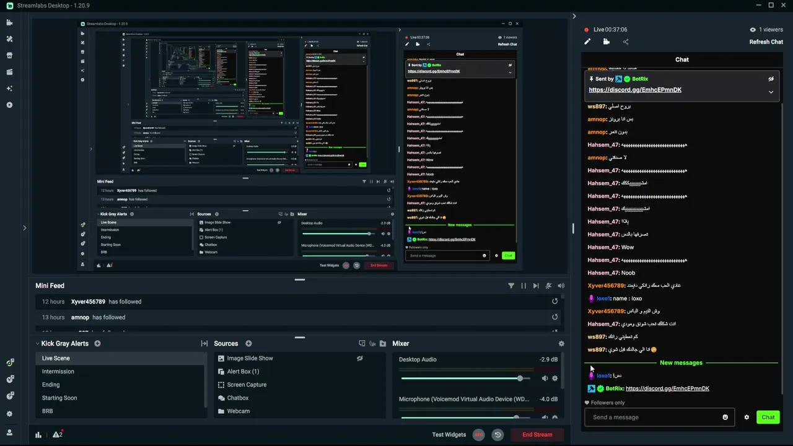Open the App Store icon in sidebar
Image resolution: width=793 pixels, height=446 pixels.
click(x=9, y=55)
